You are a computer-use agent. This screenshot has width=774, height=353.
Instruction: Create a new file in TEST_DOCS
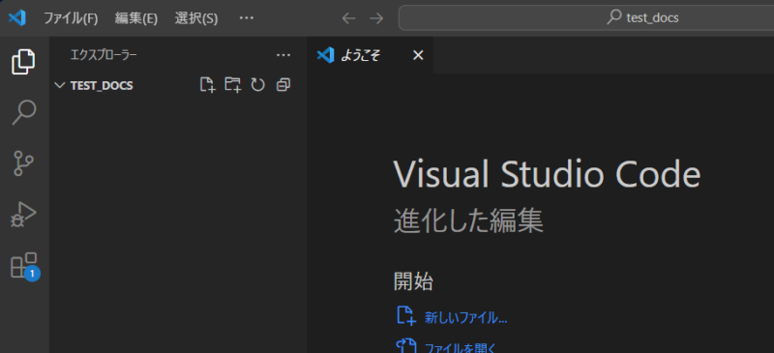point(208,85)
